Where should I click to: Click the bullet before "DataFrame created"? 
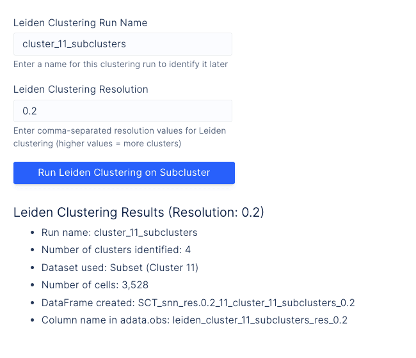point(33,303)
